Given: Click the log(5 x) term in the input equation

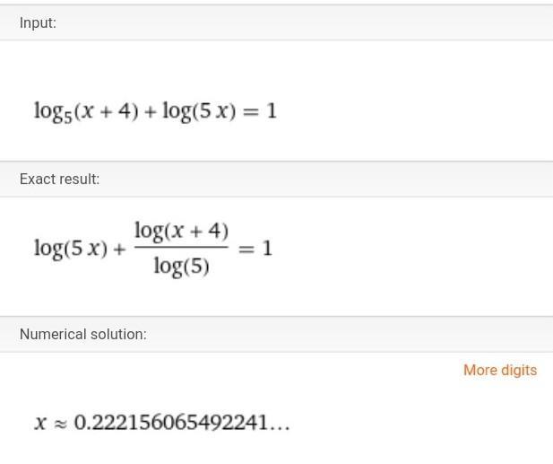Looking at the screenshot, I should pos(199,111).
